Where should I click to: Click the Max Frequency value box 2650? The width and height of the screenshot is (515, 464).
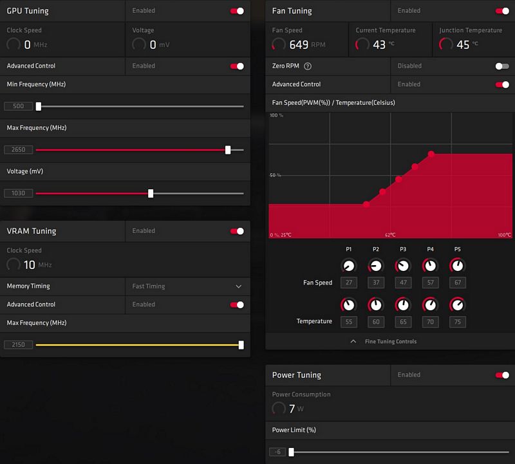(19, 150)
